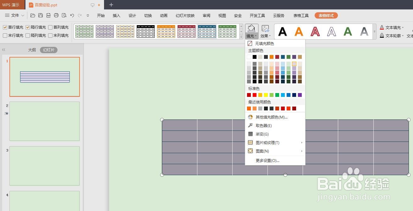Open the 插入 ribbon tab
This screenshot has width=413, height=211.
117,15
